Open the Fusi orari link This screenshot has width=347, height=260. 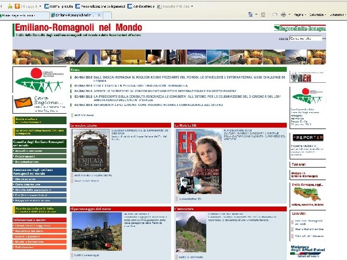[299, 164]
